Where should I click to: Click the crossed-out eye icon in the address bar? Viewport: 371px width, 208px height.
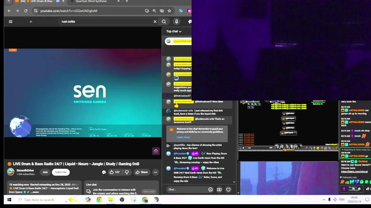(x=162, y=11)
